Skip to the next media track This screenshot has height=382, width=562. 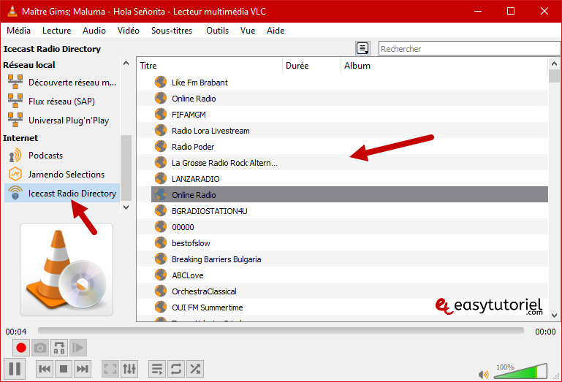pos(83,369)
